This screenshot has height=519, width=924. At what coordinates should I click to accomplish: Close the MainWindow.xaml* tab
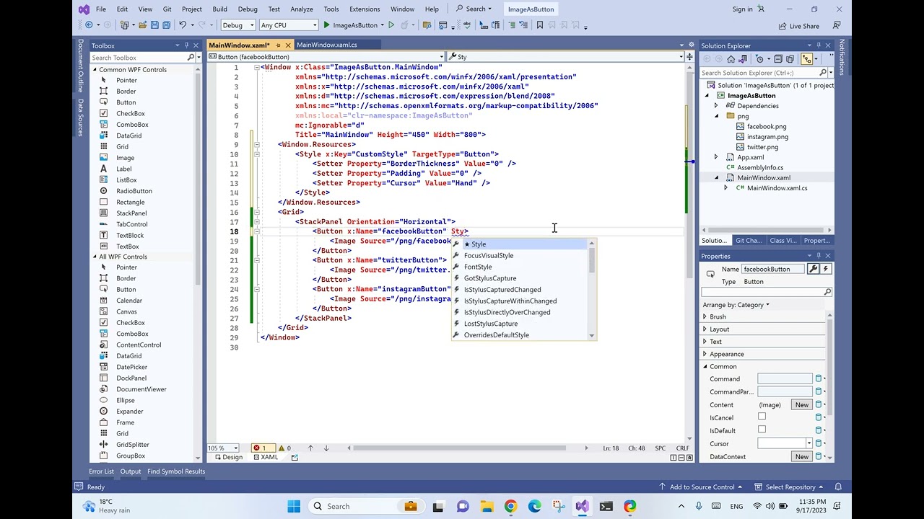pos(287,45)
